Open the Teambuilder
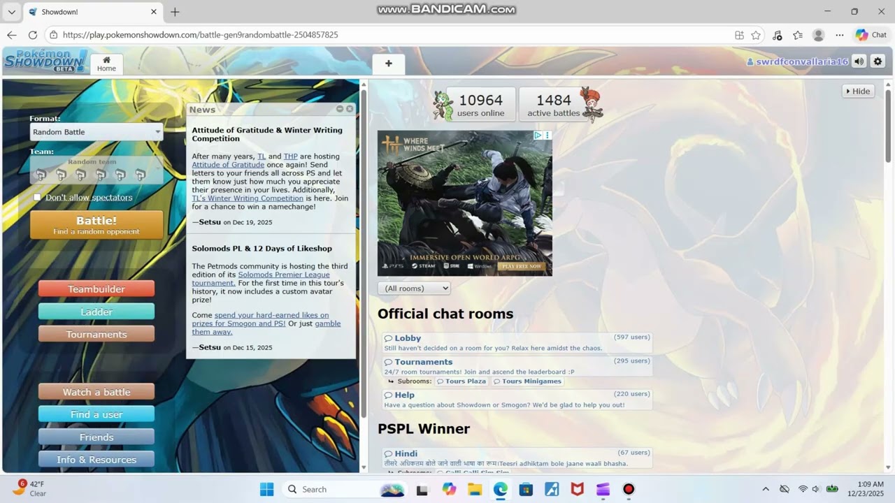895x503 pixels. (96, 289)
